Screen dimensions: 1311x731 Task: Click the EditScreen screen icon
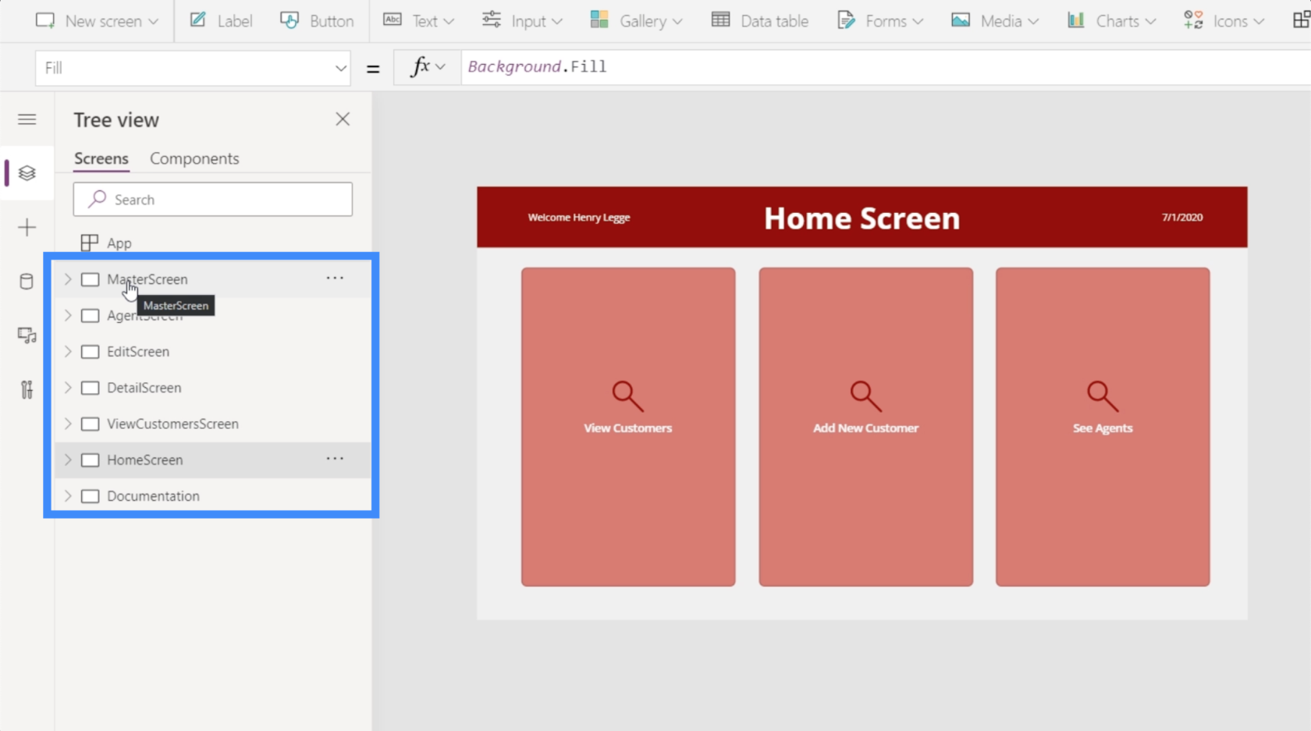coord(91,352)
